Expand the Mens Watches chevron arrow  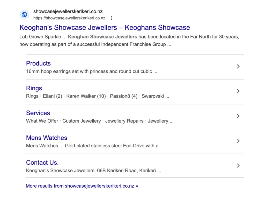click(x=238, y=141)
